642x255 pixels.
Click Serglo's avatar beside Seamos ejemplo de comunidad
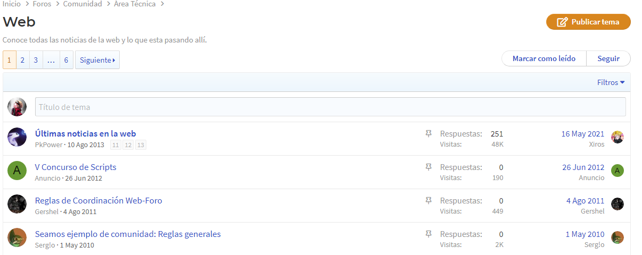tap(17, 237)
